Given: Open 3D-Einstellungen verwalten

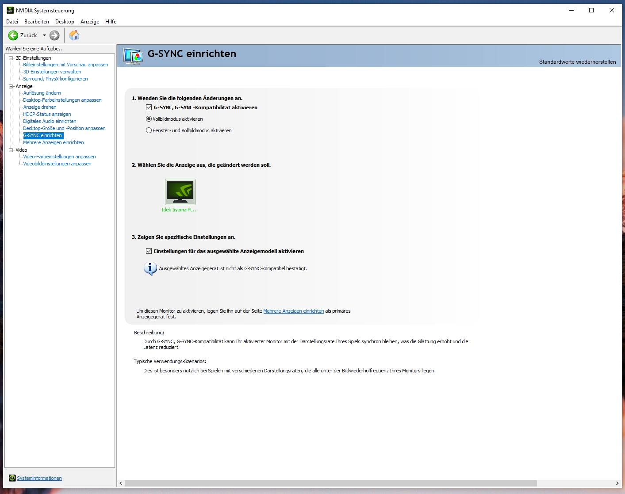Looking at the screenshot, I should (x=52, y=72).
